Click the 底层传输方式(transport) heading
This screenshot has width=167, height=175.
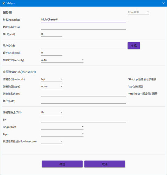(x=19, y=72)
